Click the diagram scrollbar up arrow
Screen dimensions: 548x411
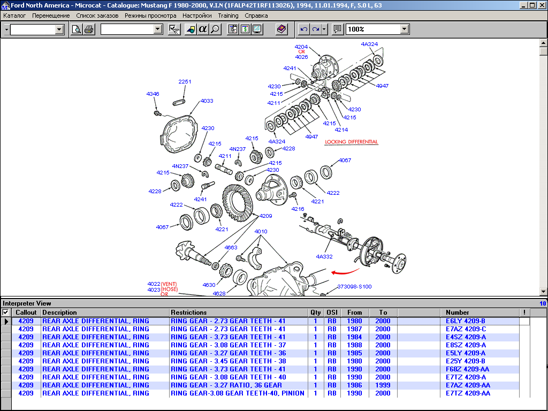pos(544,43)
